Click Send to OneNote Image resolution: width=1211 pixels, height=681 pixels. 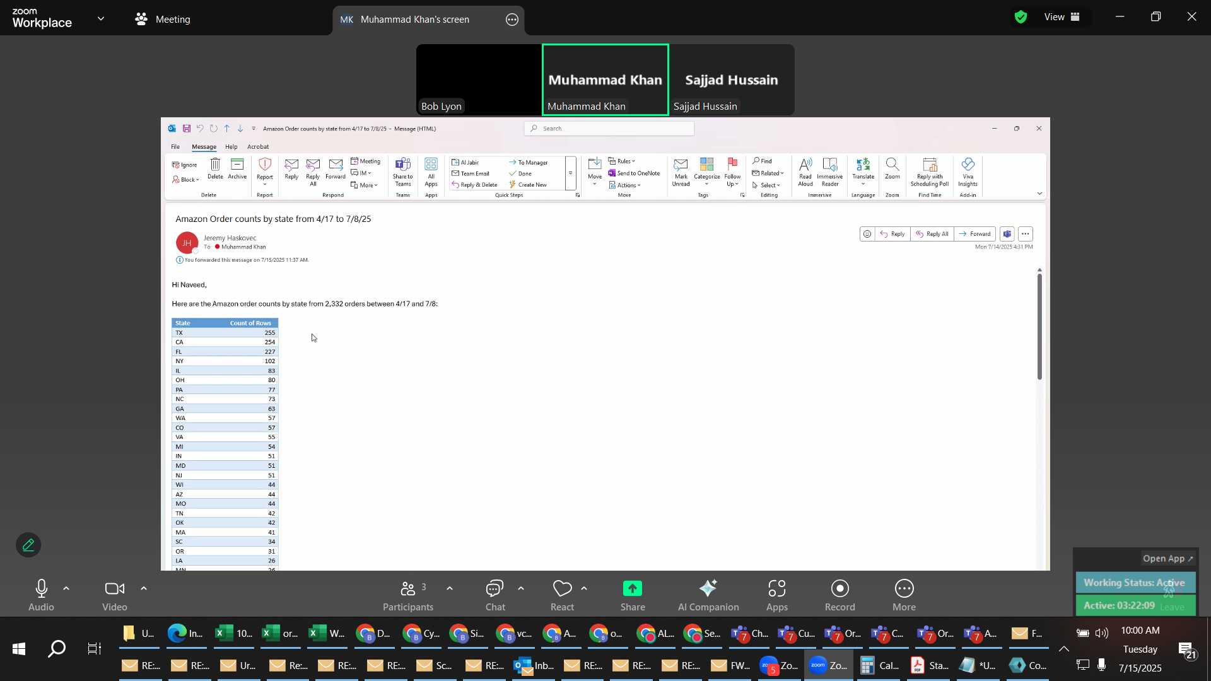coord(635,173)
